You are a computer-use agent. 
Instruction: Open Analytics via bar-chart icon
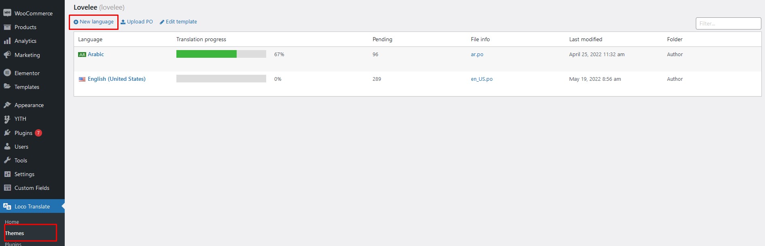[x=7, y=41]
